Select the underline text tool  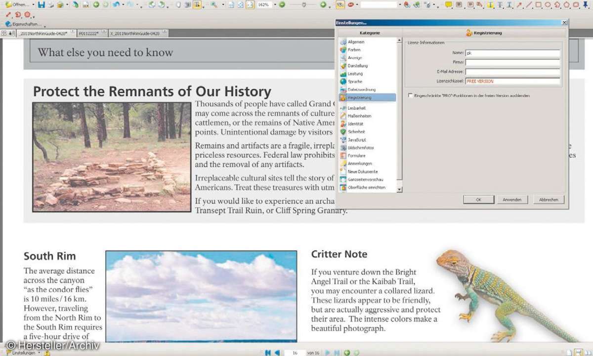click(509, 4)
